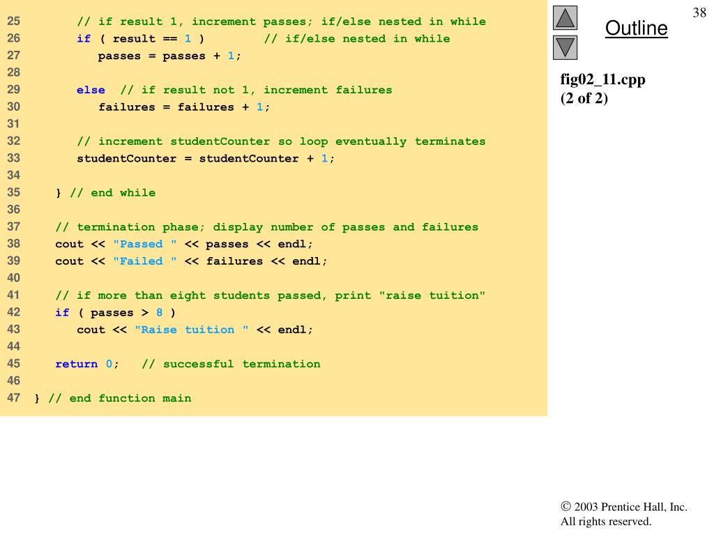714x535 pixels.
Task: Open the Outline link
Action: click(x=636, y=28)
